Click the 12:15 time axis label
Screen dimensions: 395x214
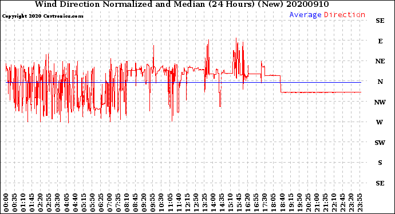point(187,203)
